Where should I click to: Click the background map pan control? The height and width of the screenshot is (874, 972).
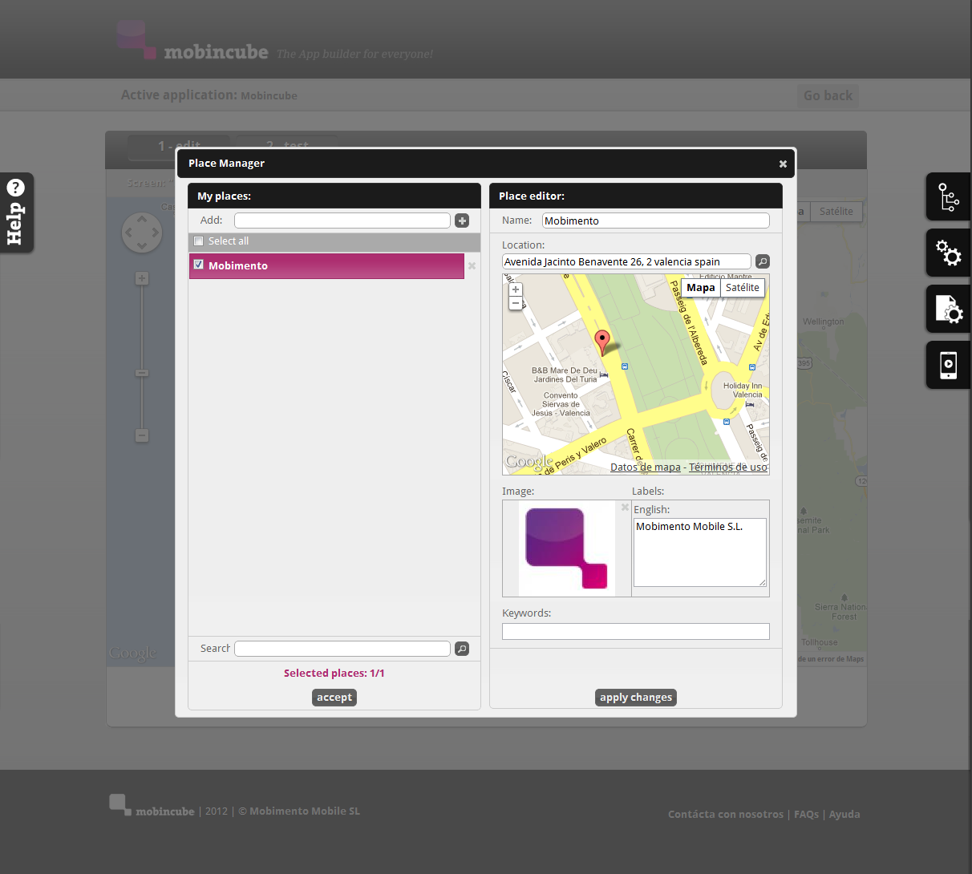point(142,233)
